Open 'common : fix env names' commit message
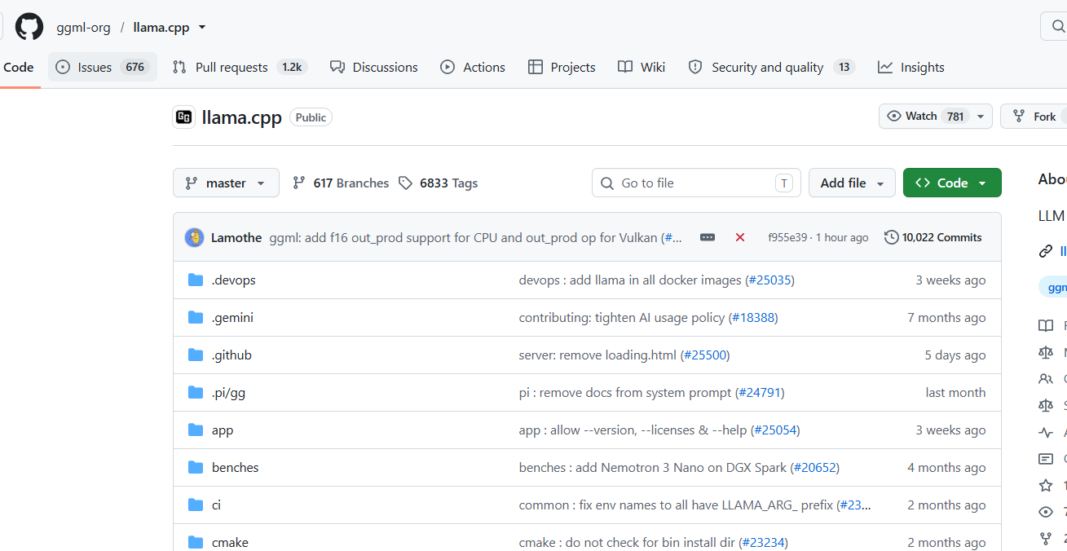 point(676,505)
